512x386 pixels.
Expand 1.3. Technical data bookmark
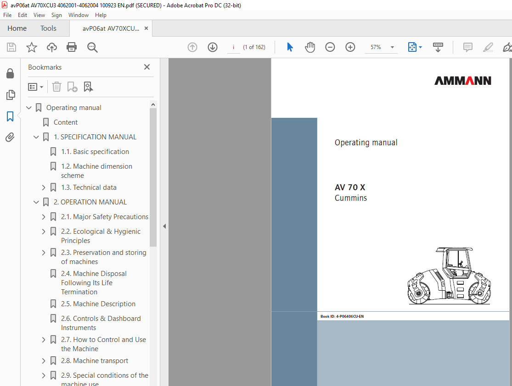(44, 187)
